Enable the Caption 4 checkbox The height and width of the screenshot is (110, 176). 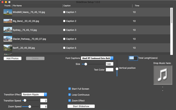64,39
